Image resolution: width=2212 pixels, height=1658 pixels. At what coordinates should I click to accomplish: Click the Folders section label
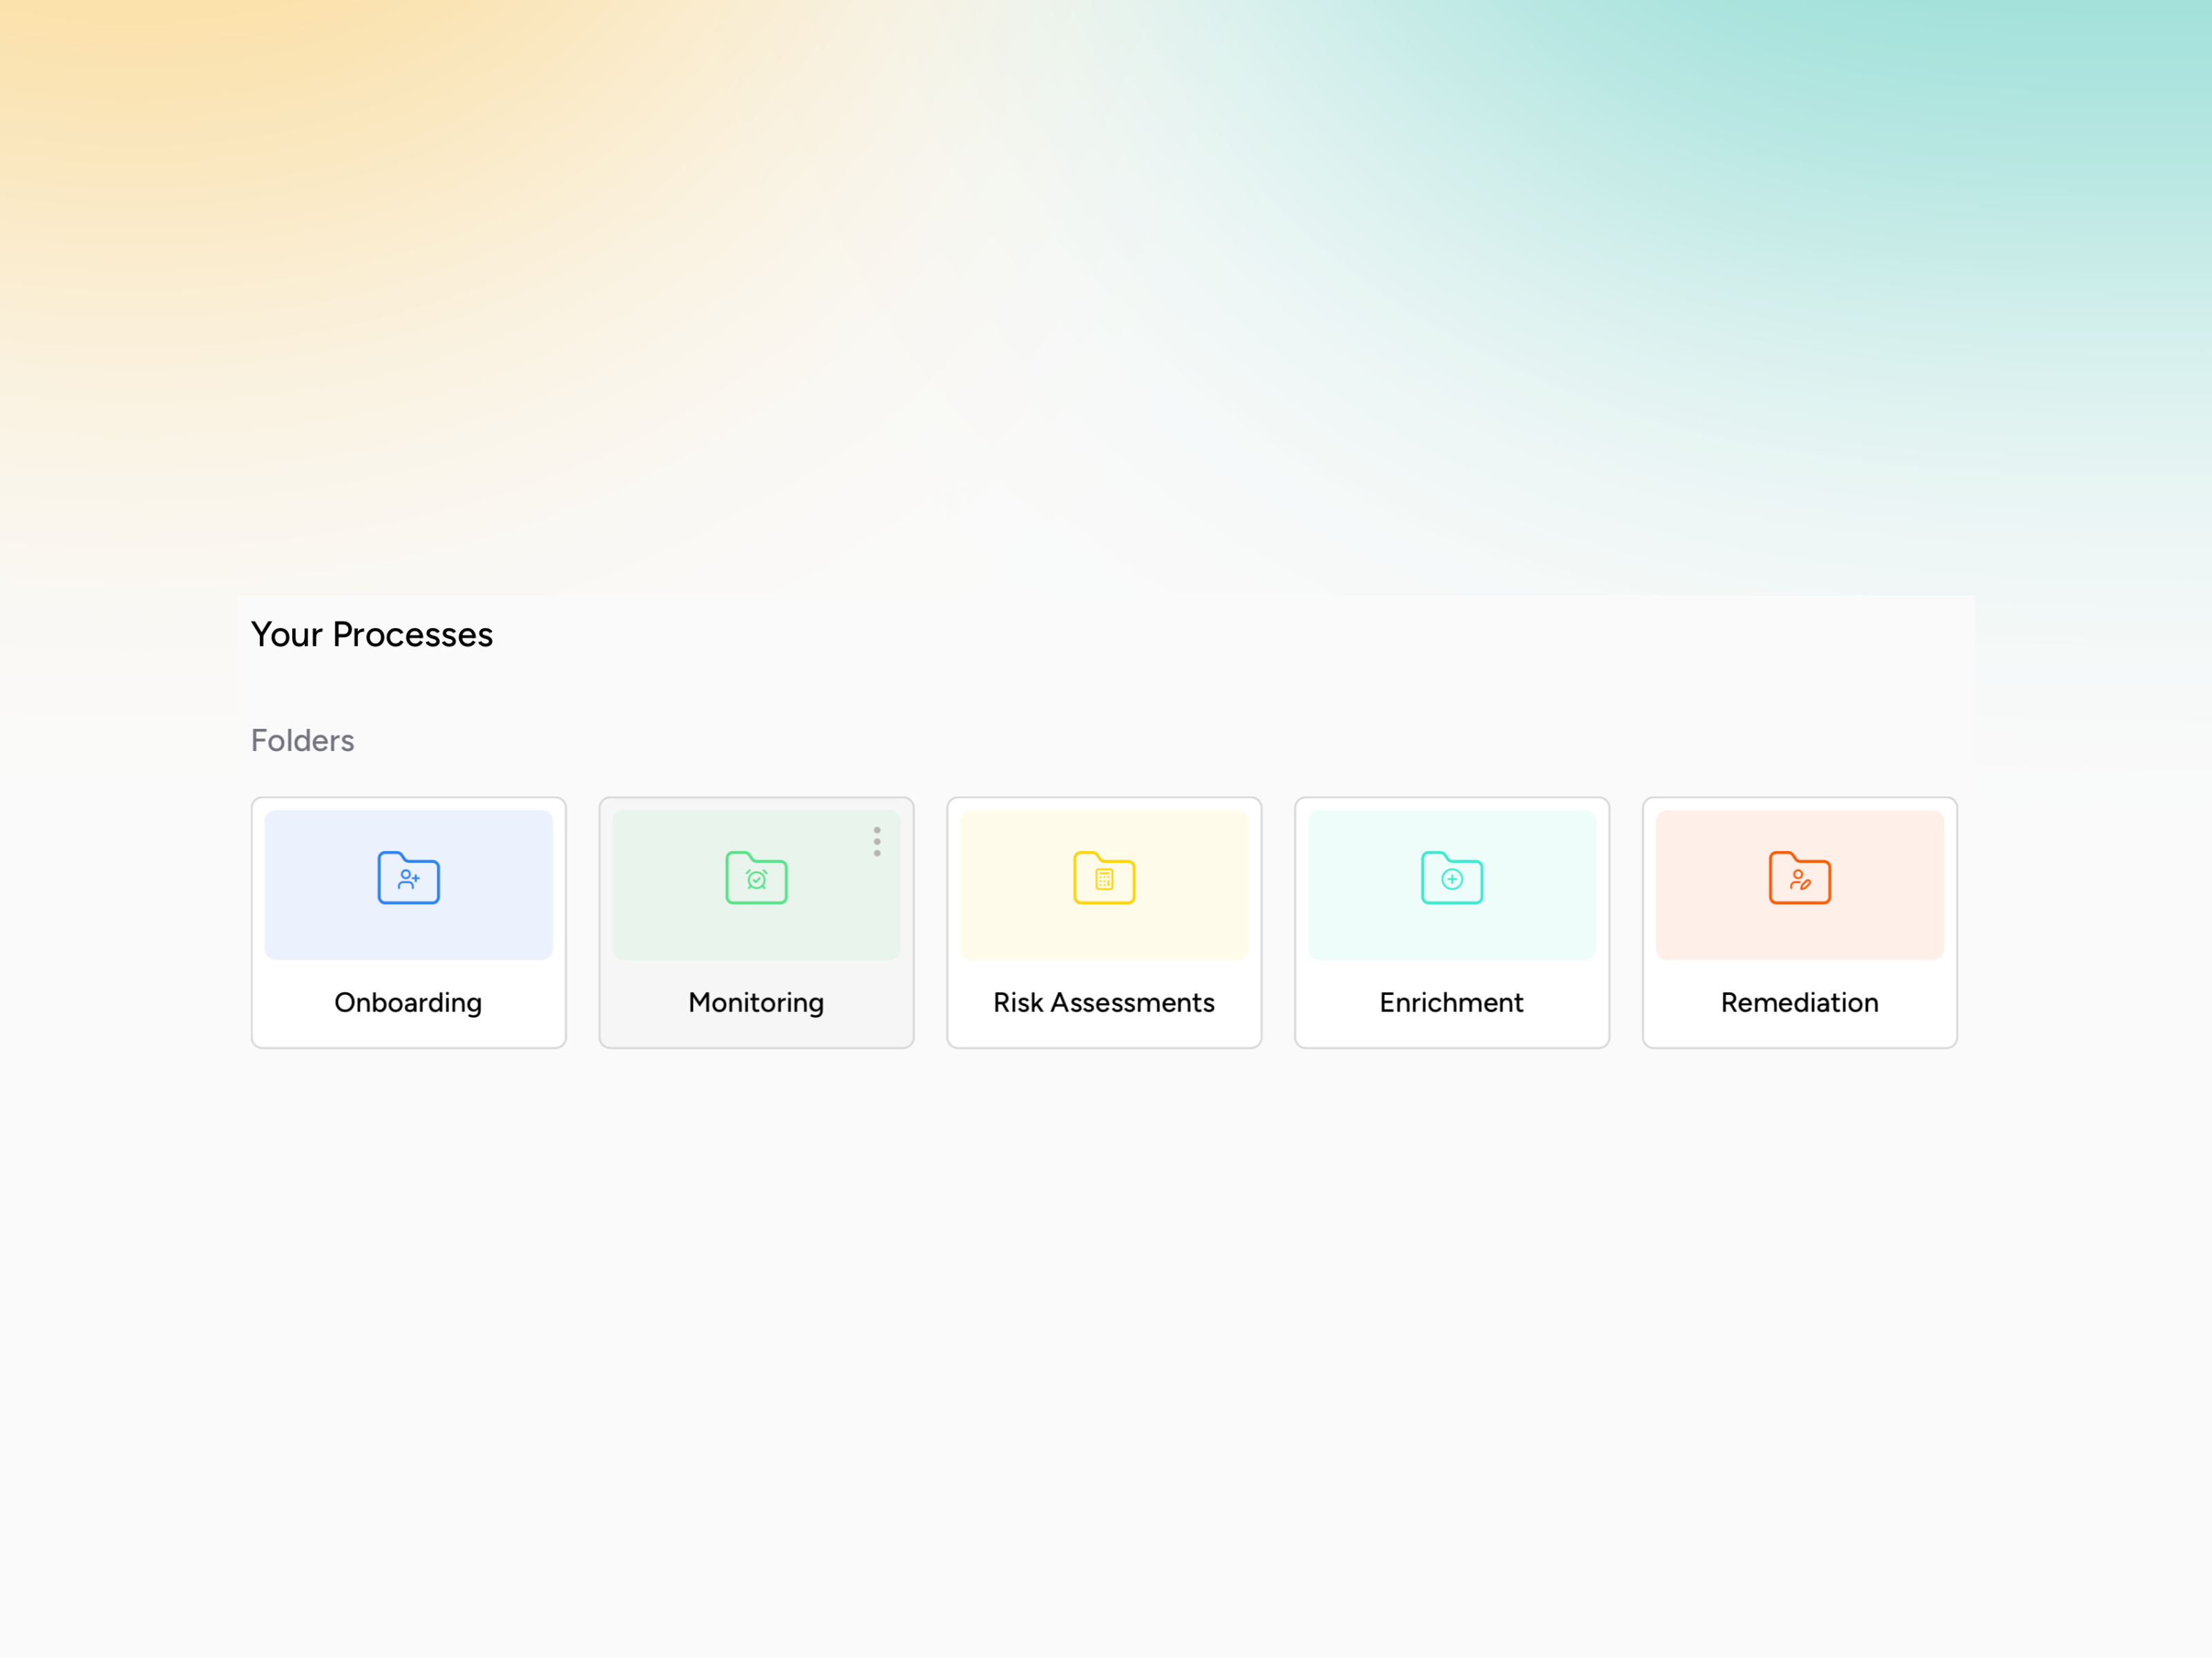tap(302, 740)
